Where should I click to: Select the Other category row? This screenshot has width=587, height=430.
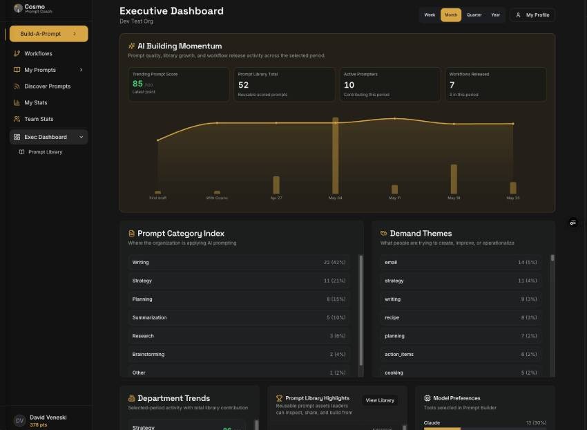point(239,372)
